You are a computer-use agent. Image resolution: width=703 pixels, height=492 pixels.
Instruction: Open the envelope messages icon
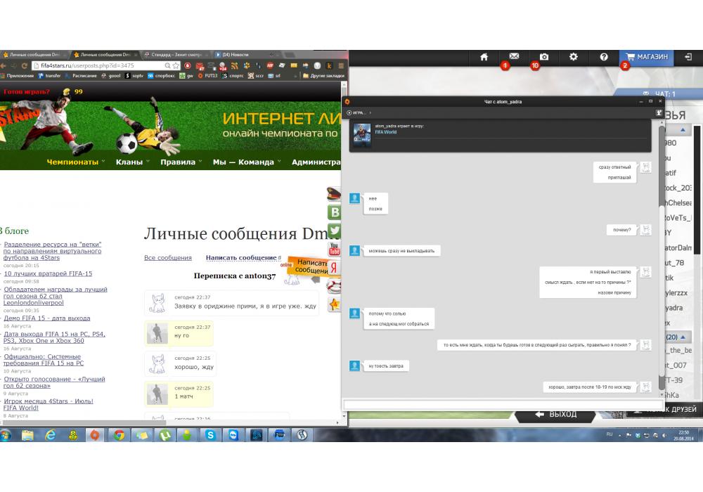pos(514,57)
